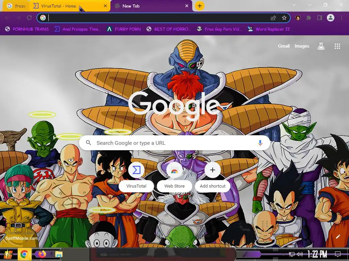Open the network status tray icon
349x261 pixels.
[x=292, y=254]
